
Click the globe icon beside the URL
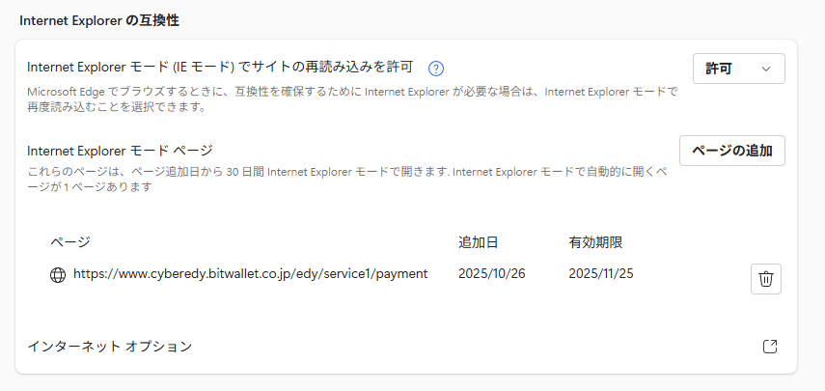coord(58,274)
